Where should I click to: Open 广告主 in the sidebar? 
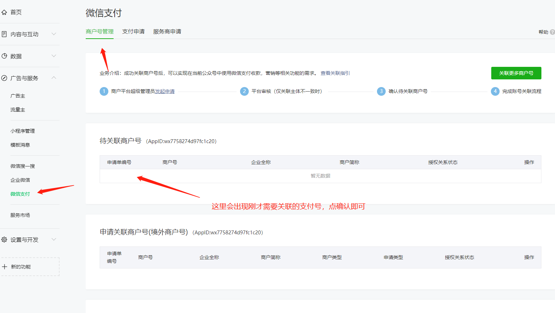(x=18, y=96)
